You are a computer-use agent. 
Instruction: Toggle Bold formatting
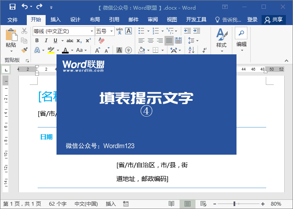[x=37, y=41]
